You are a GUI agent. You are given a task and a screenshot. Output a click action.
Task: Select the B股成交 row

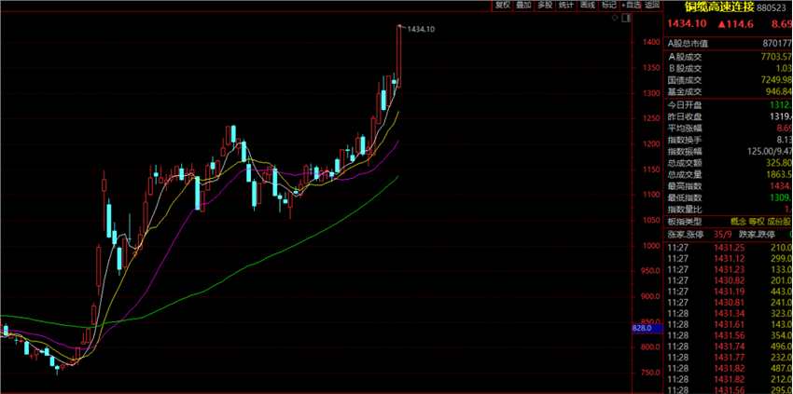(729, 69)
